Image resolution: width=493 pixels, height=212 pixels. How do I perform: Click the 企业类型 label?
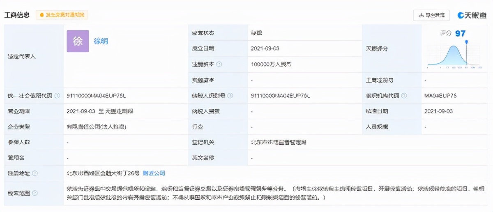coord(18,127)
